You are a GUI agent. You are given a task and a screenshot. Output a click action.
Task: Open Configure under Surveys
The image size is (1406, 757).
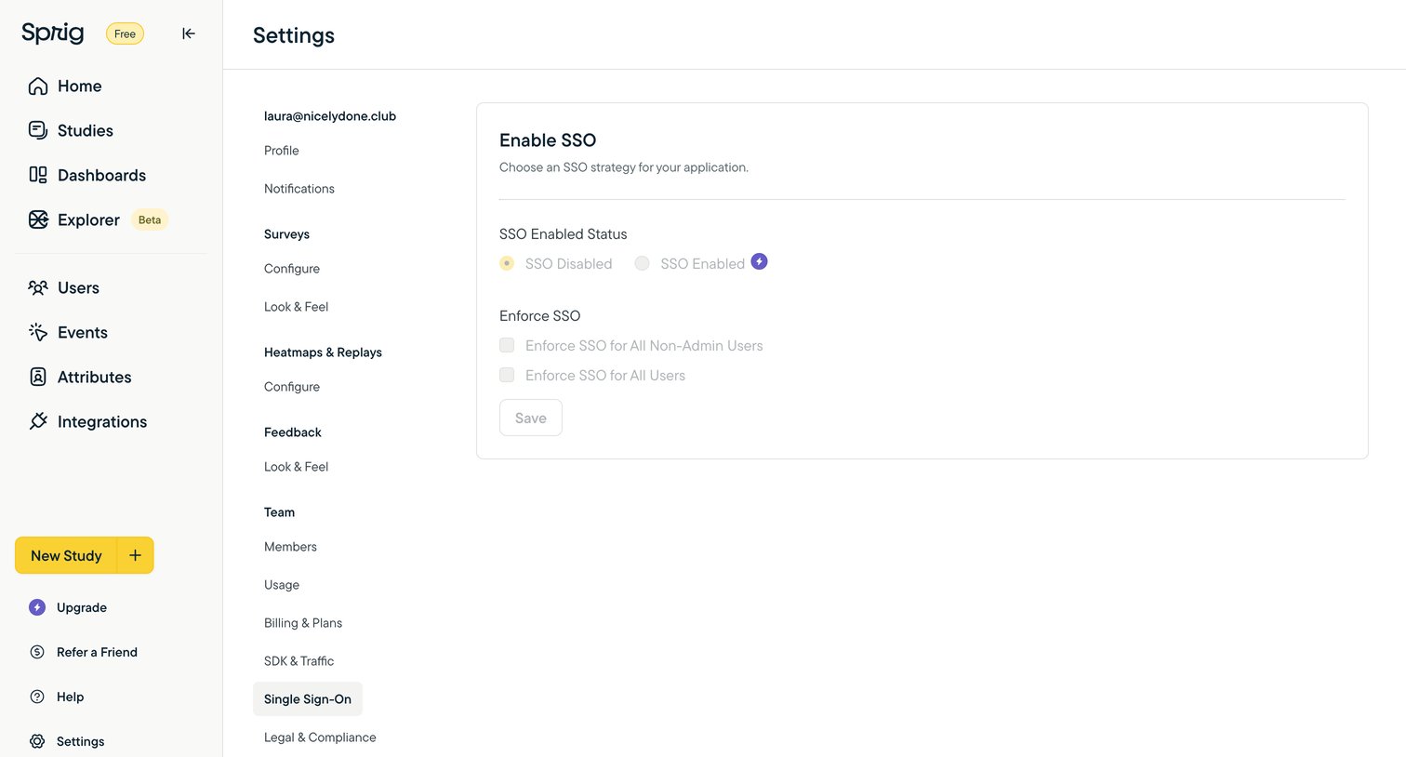tap(292, 269)
